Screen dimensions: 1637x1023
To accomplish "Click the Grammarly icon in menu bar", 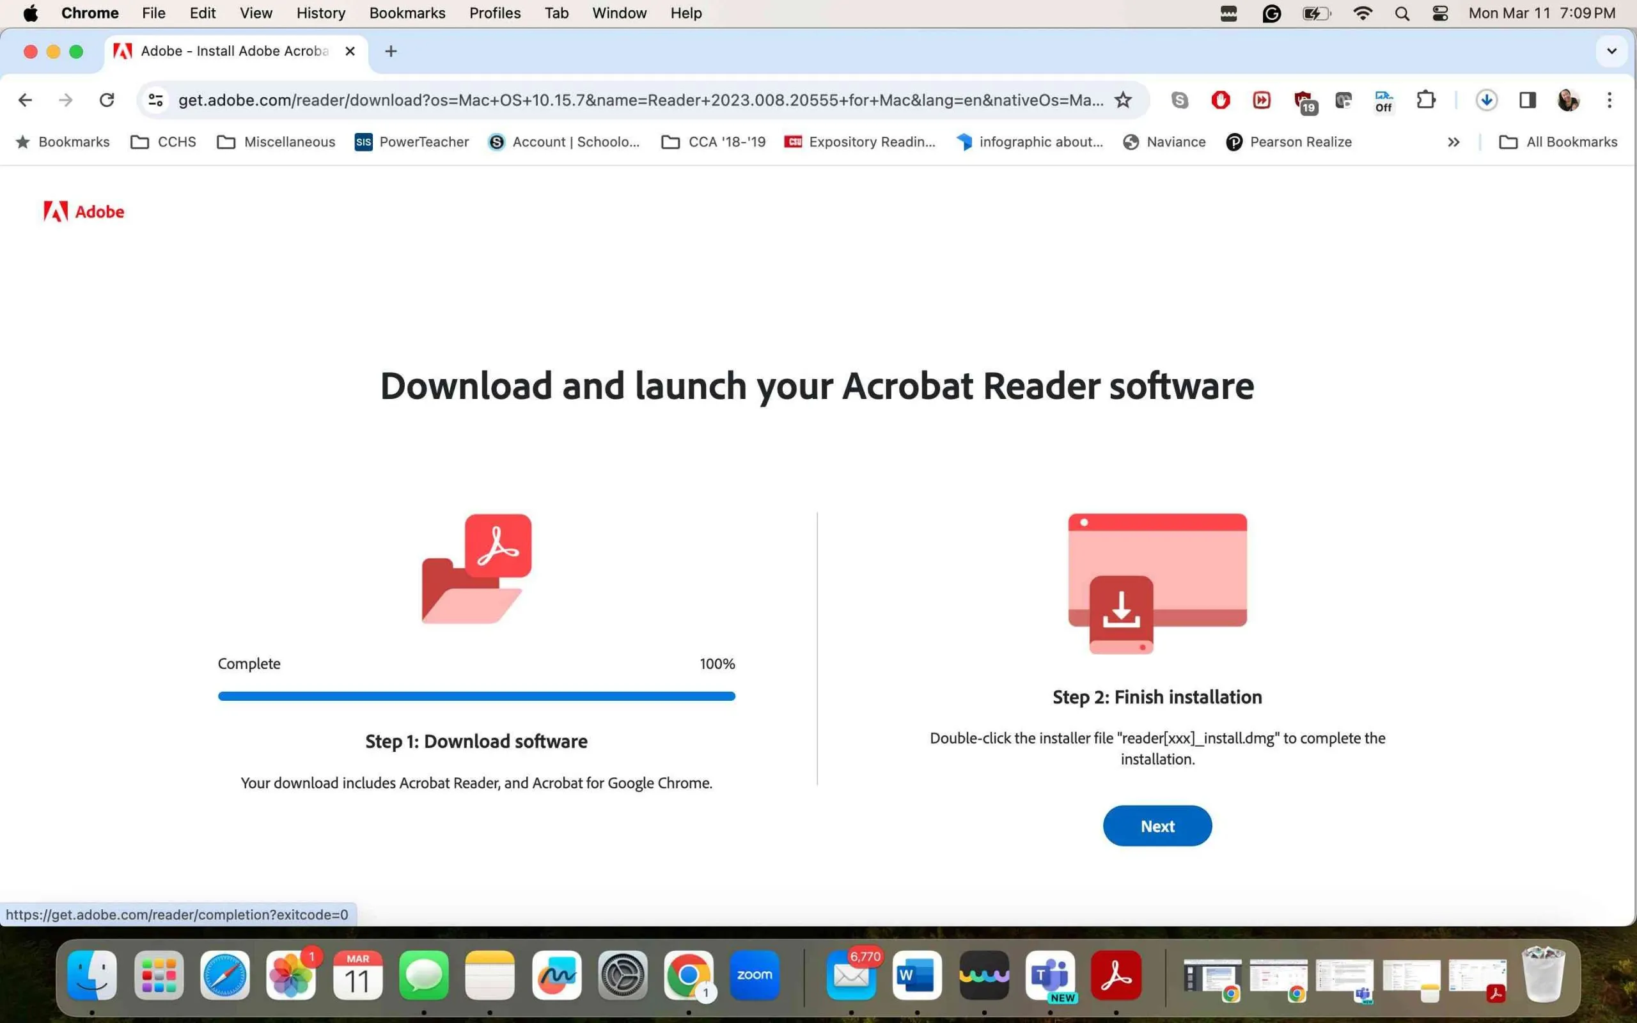I will (1272, 13).
